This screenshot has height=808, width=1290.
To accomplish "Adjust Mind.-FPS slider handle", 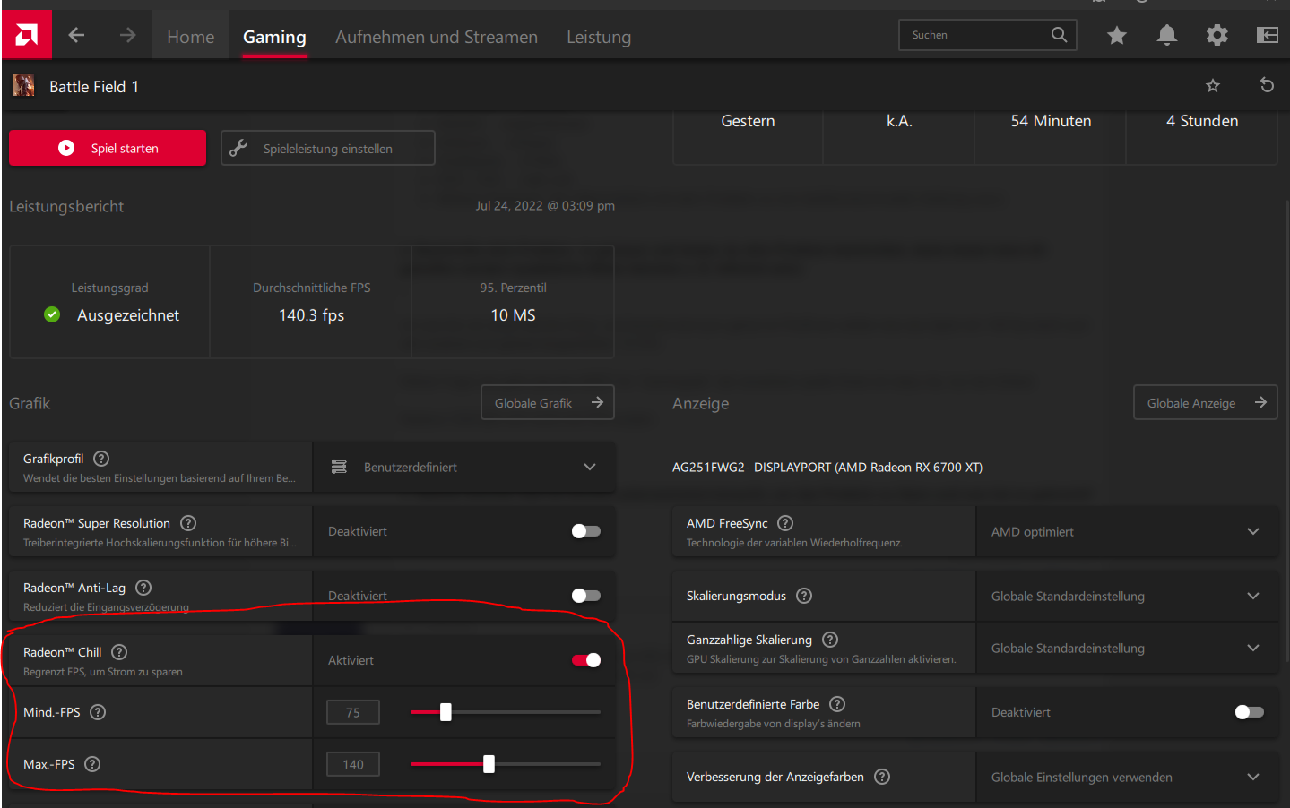I will [446, 712].
